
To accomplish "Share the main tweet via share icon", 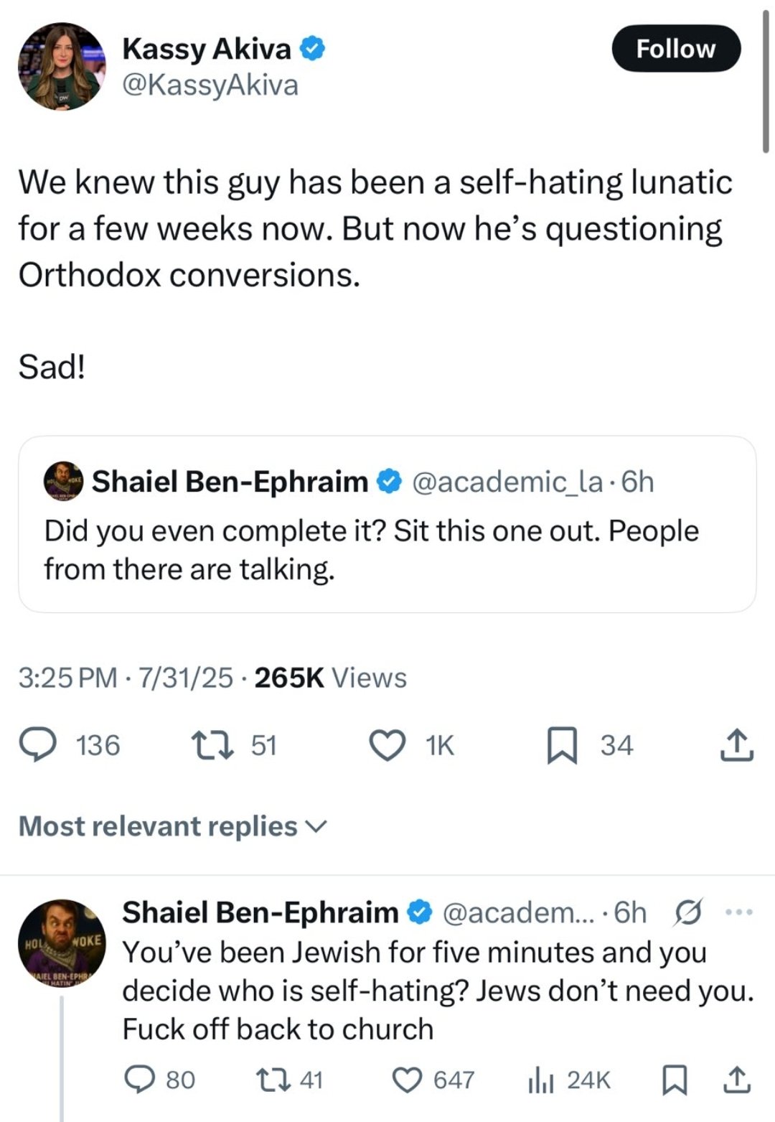I will click(736, 744).
